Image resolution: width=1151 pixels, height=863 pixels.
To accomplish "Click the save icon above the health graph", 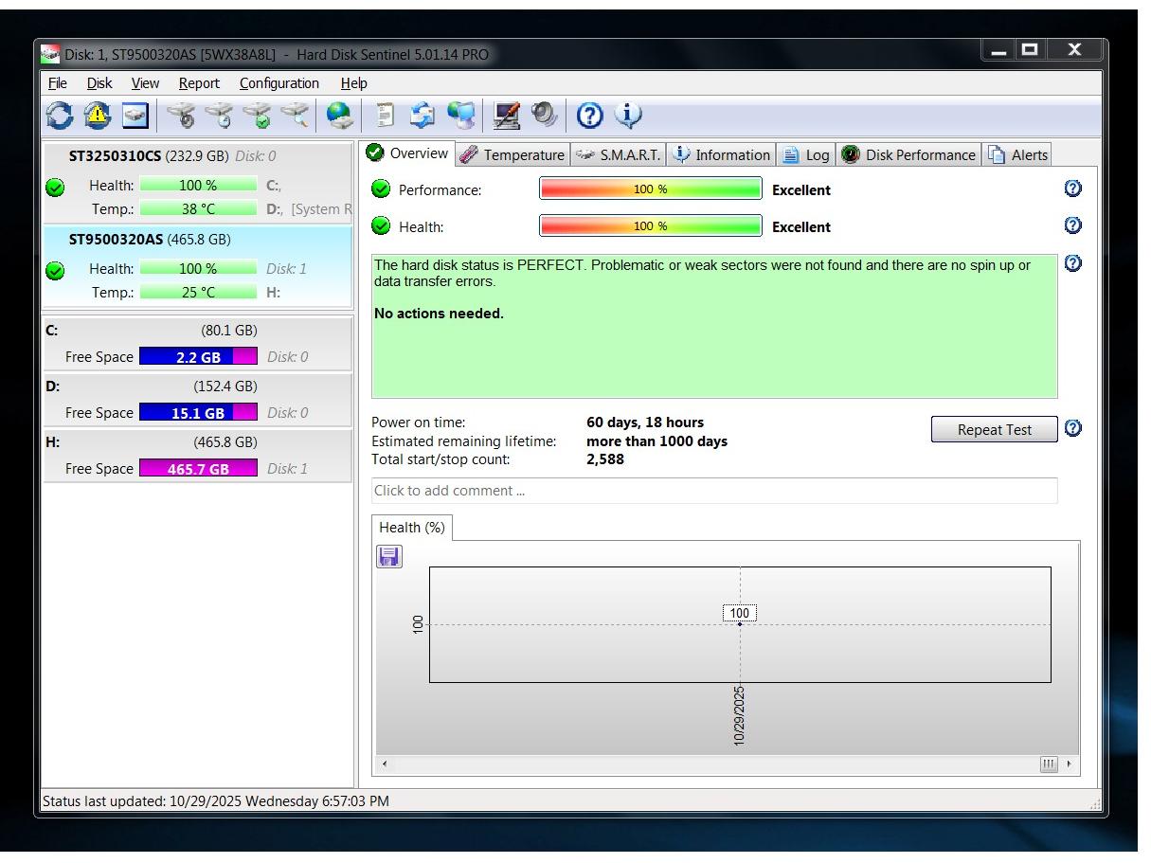I will click(x=389, y=556).
